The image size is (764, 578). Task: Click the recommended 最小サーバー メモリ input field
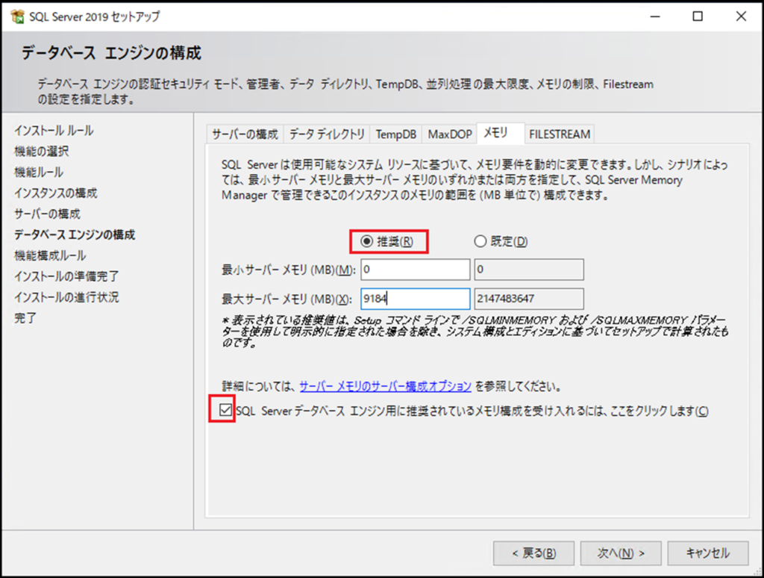click(415, 270)
